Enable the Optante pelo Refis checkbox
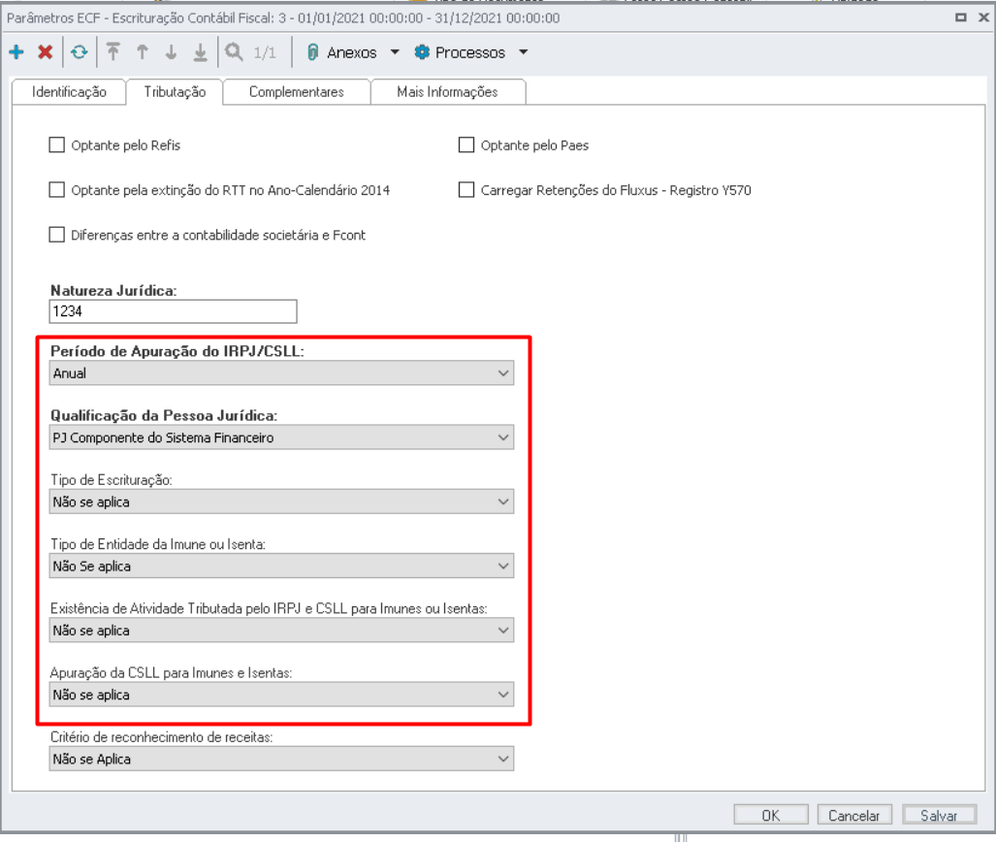 coord(56,146)
